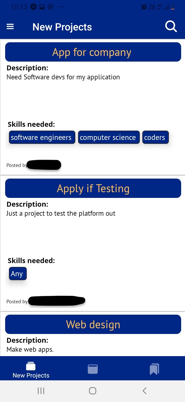
Task: Tap the New Projects tab label
Action: tap(31, 375)
